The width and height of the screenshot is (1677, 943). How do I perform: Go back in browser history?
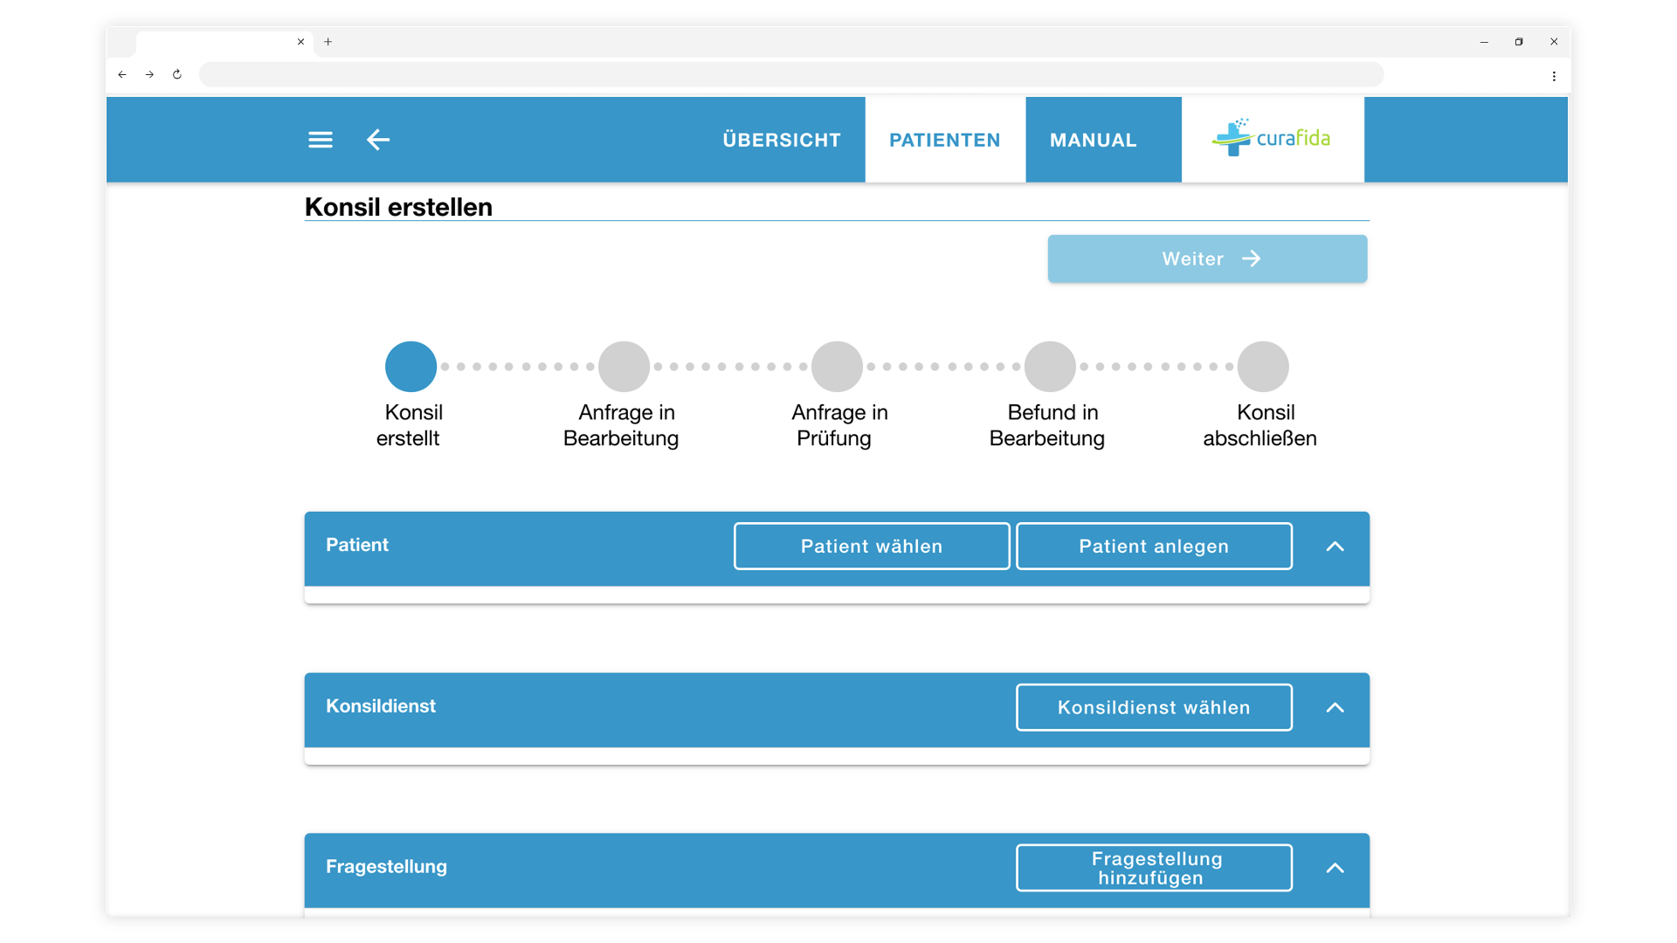122,74
